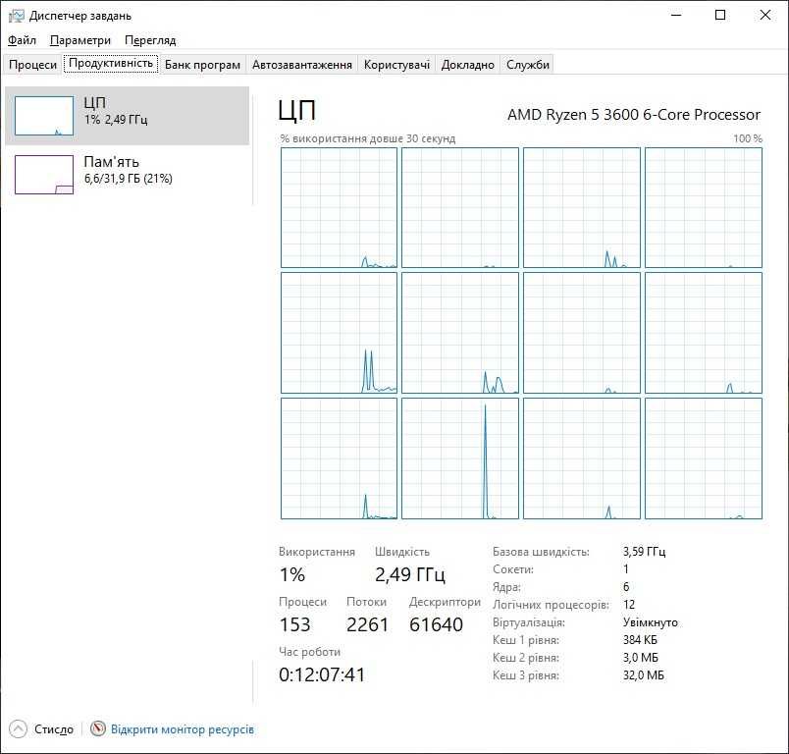
Task: Select the ЦП mini graph thumbnail
Action: tap(44, 116)
